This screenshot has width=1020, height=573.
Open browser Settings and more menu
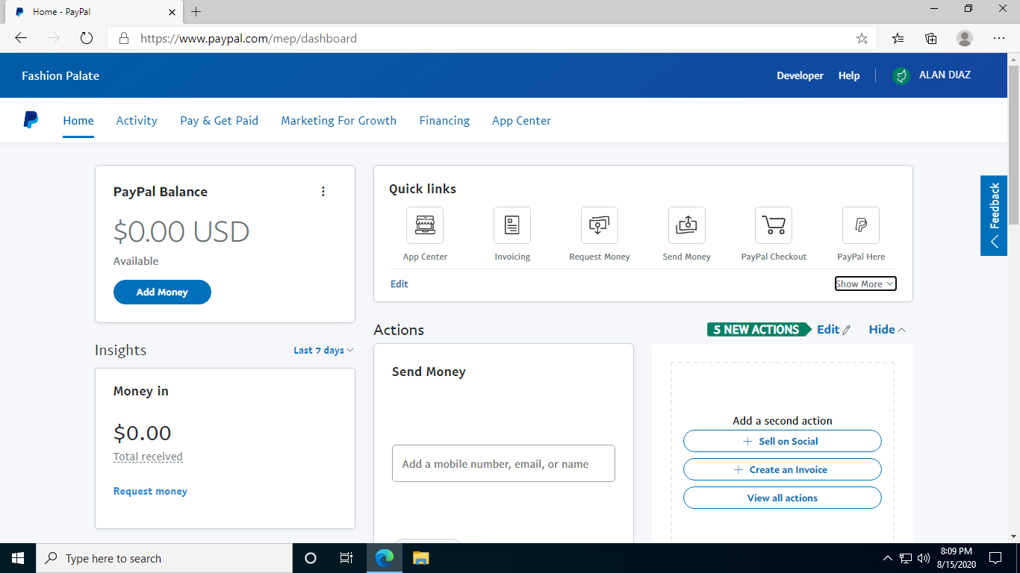(999, 38)
